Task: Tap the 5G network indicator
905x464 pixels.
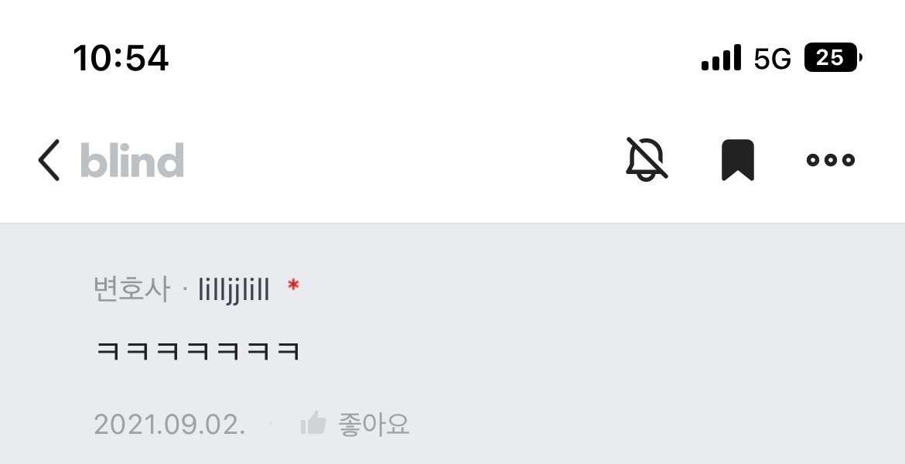Action: click(x=772, y=58)
